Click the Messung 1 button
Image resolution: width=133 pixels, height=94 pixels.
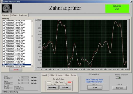pos(53,87)
